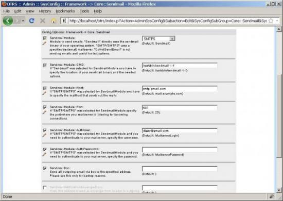Open the Bookmarks menu

coord(65,11)
